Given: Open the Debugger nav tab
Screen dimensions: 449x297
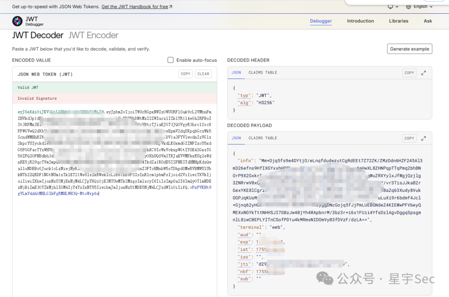Looking at the screenshot, I should (321, 21).
